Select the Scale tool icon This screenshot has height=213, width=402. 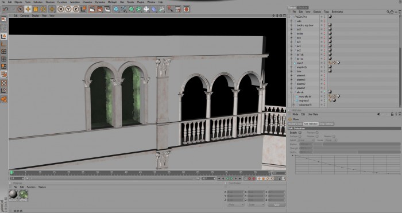click(36, 9)
